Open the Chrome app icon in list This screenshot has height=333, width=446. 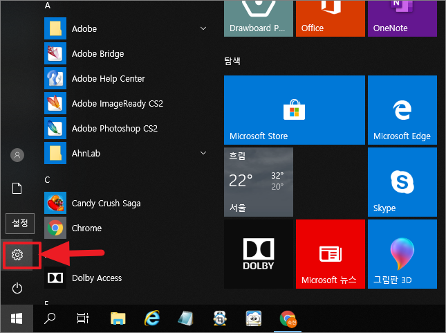tap(55, 228)
